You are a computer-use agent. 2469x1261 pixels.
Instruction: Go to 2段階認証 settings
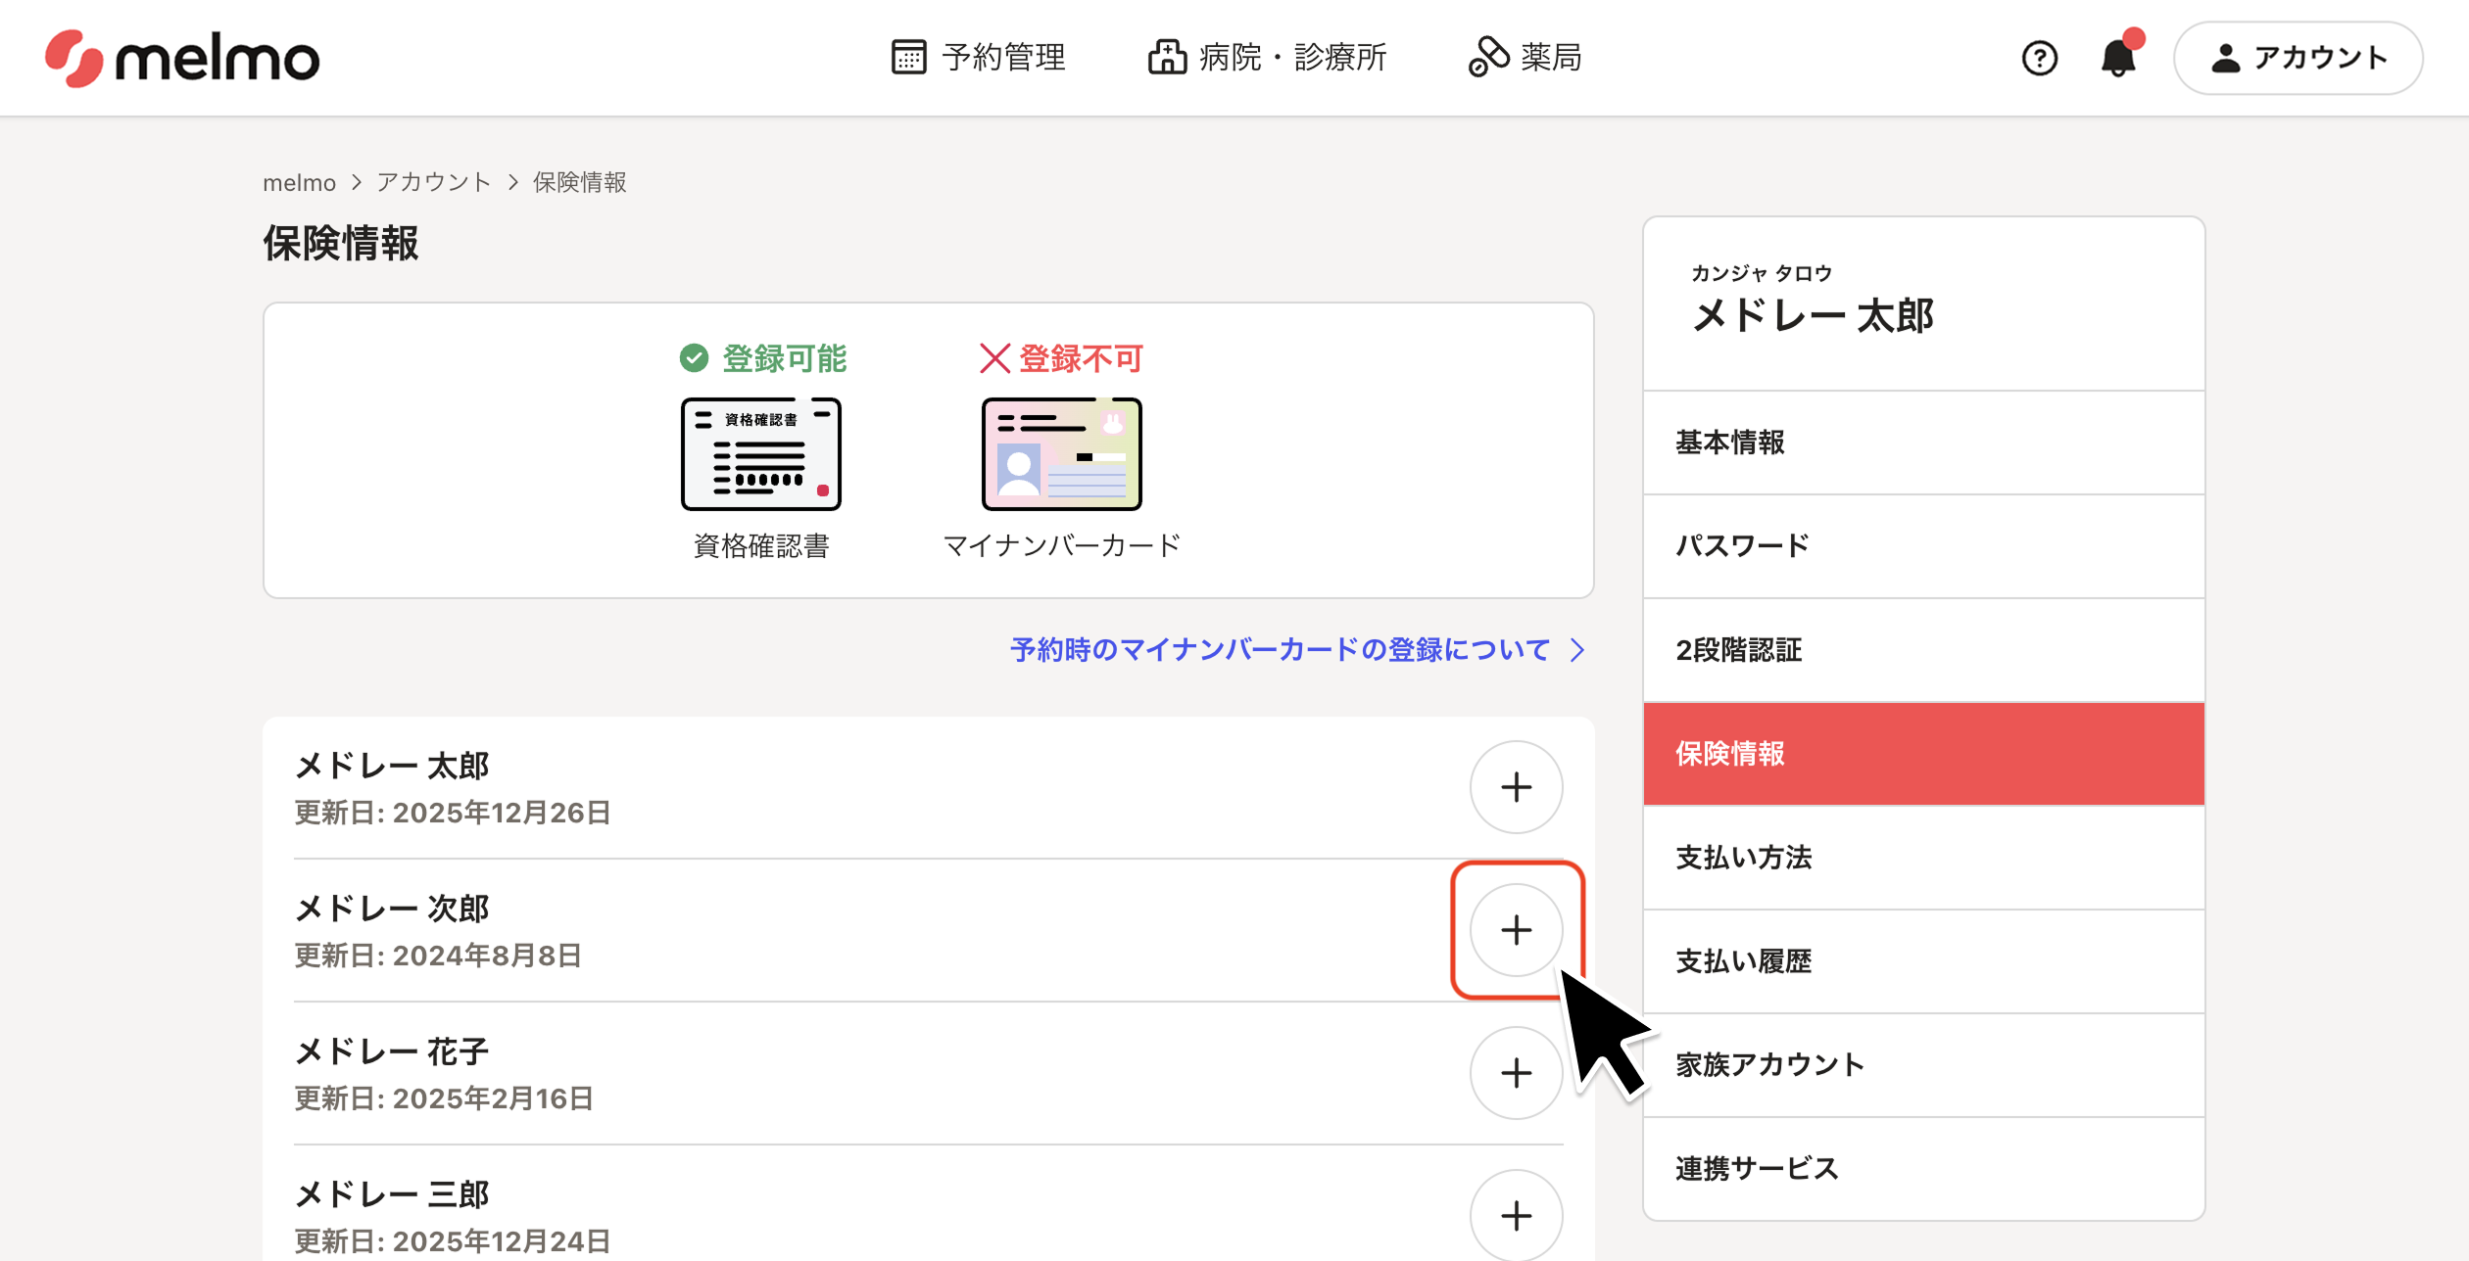click(x=1738, y=650)
